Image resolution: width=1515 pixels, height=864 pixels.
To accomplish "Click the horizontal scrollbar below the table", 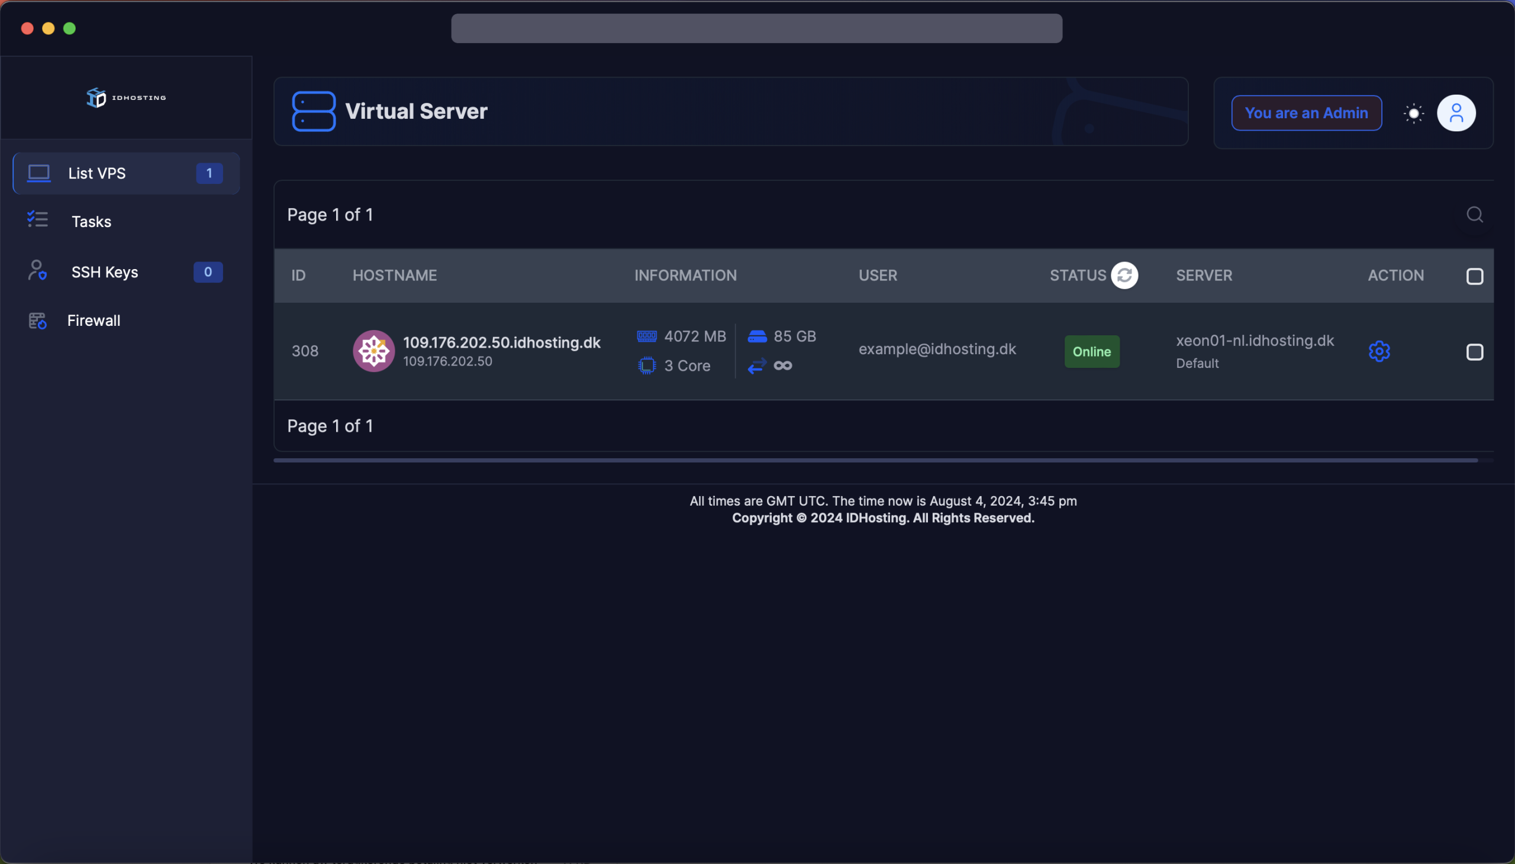I will (875, 460).
